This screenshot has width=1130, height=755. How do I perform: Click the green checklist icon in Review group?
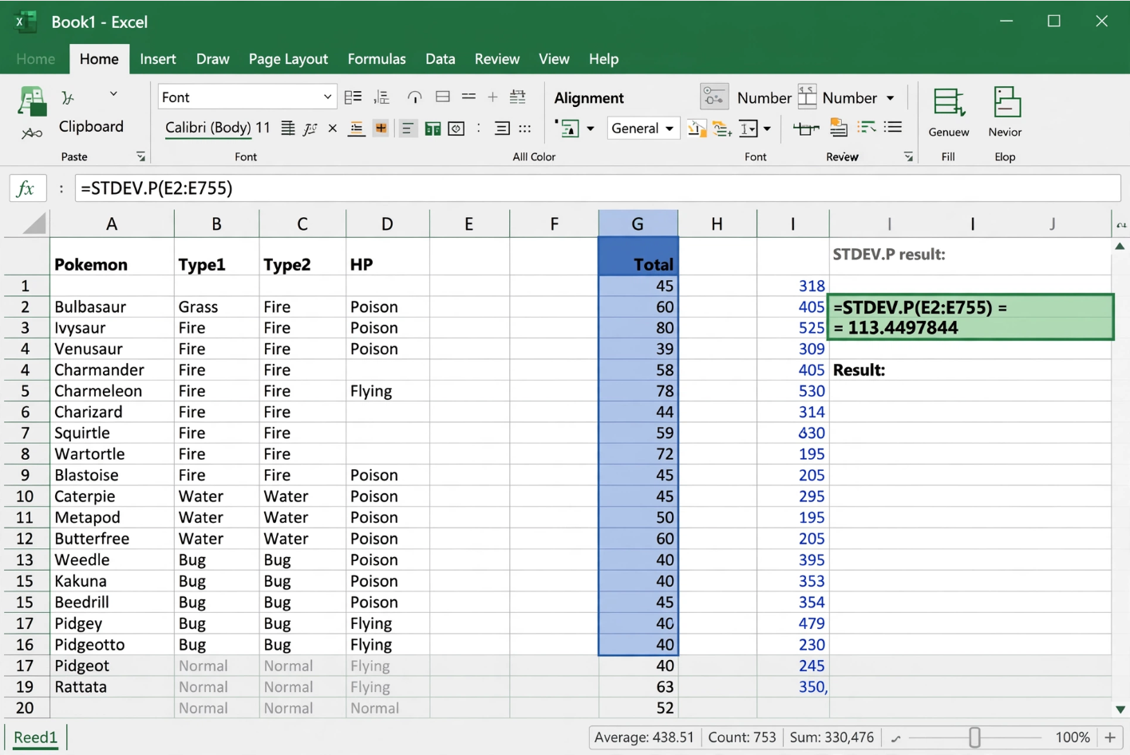(867, 128)
